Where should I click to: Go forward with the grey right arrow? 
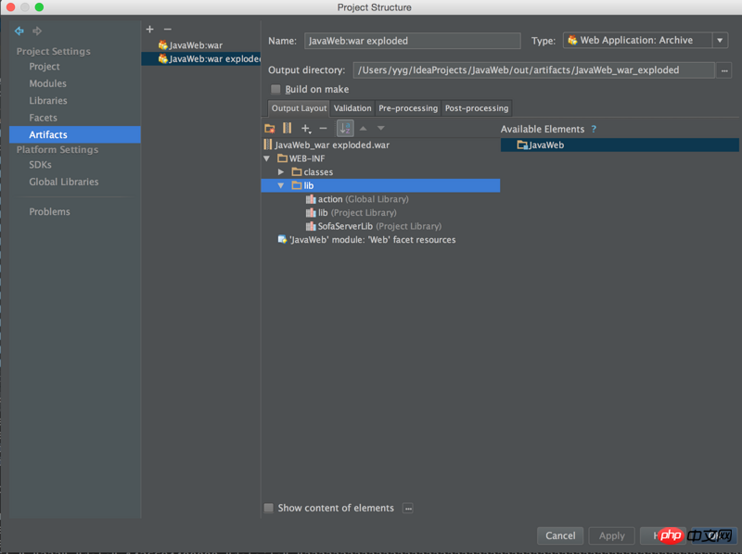tap(37, 31)
